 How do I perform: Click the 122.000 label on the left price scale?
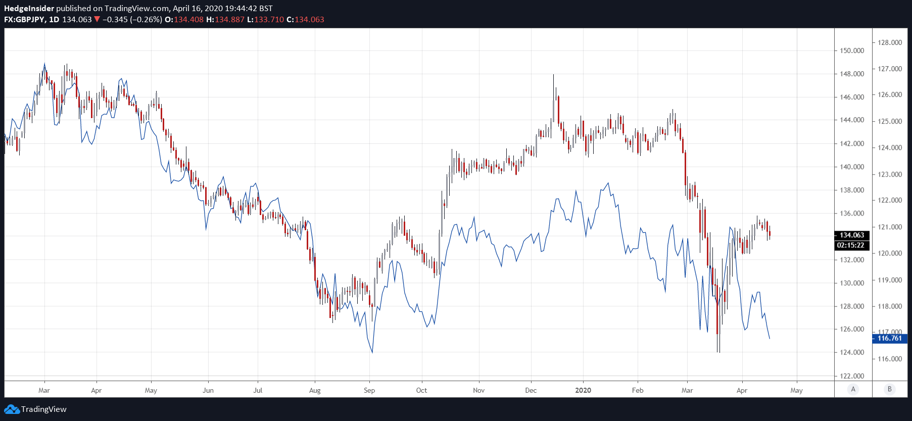[852, 376]
